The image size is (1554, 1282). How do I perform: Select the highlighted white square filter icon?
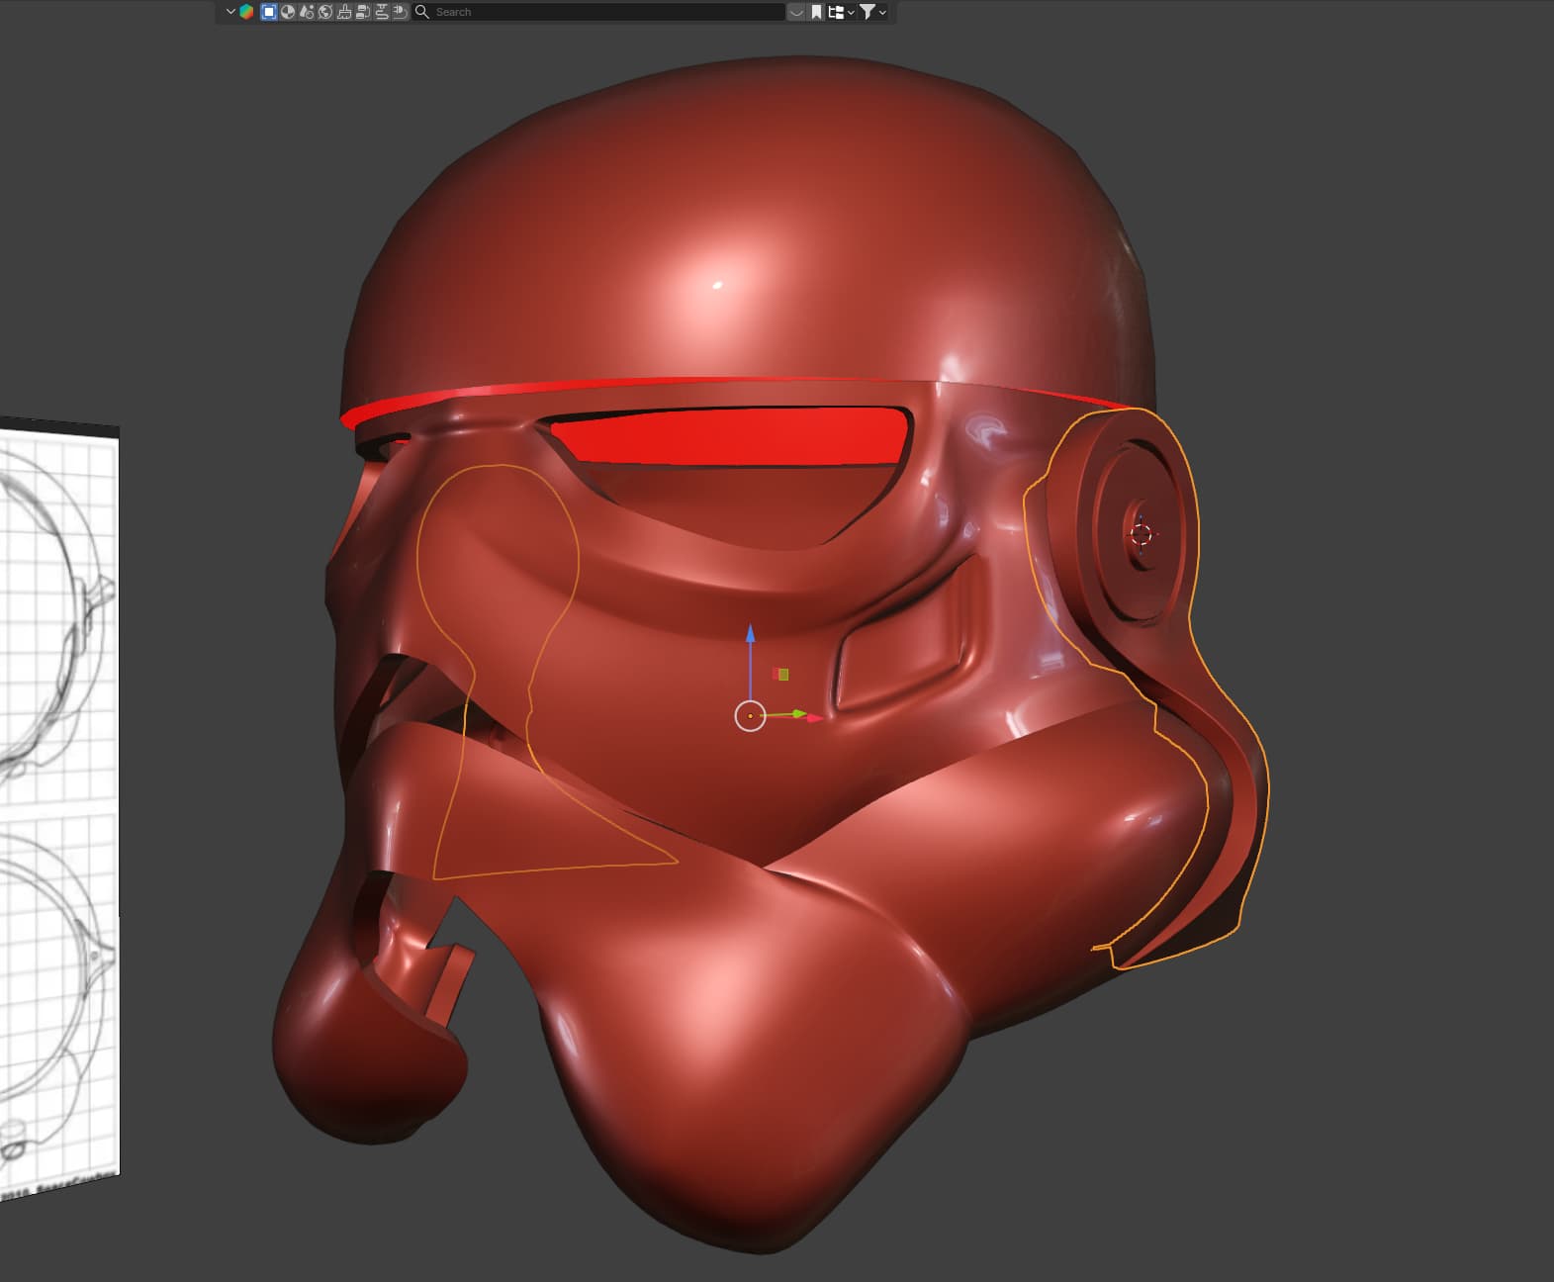click(x=268, y=12)
